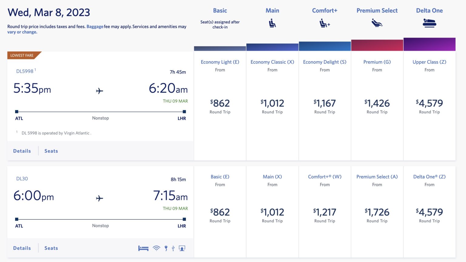Click the Premium Select column header
The height and width of the screenshot is (262, 466).
coord(377,10)
